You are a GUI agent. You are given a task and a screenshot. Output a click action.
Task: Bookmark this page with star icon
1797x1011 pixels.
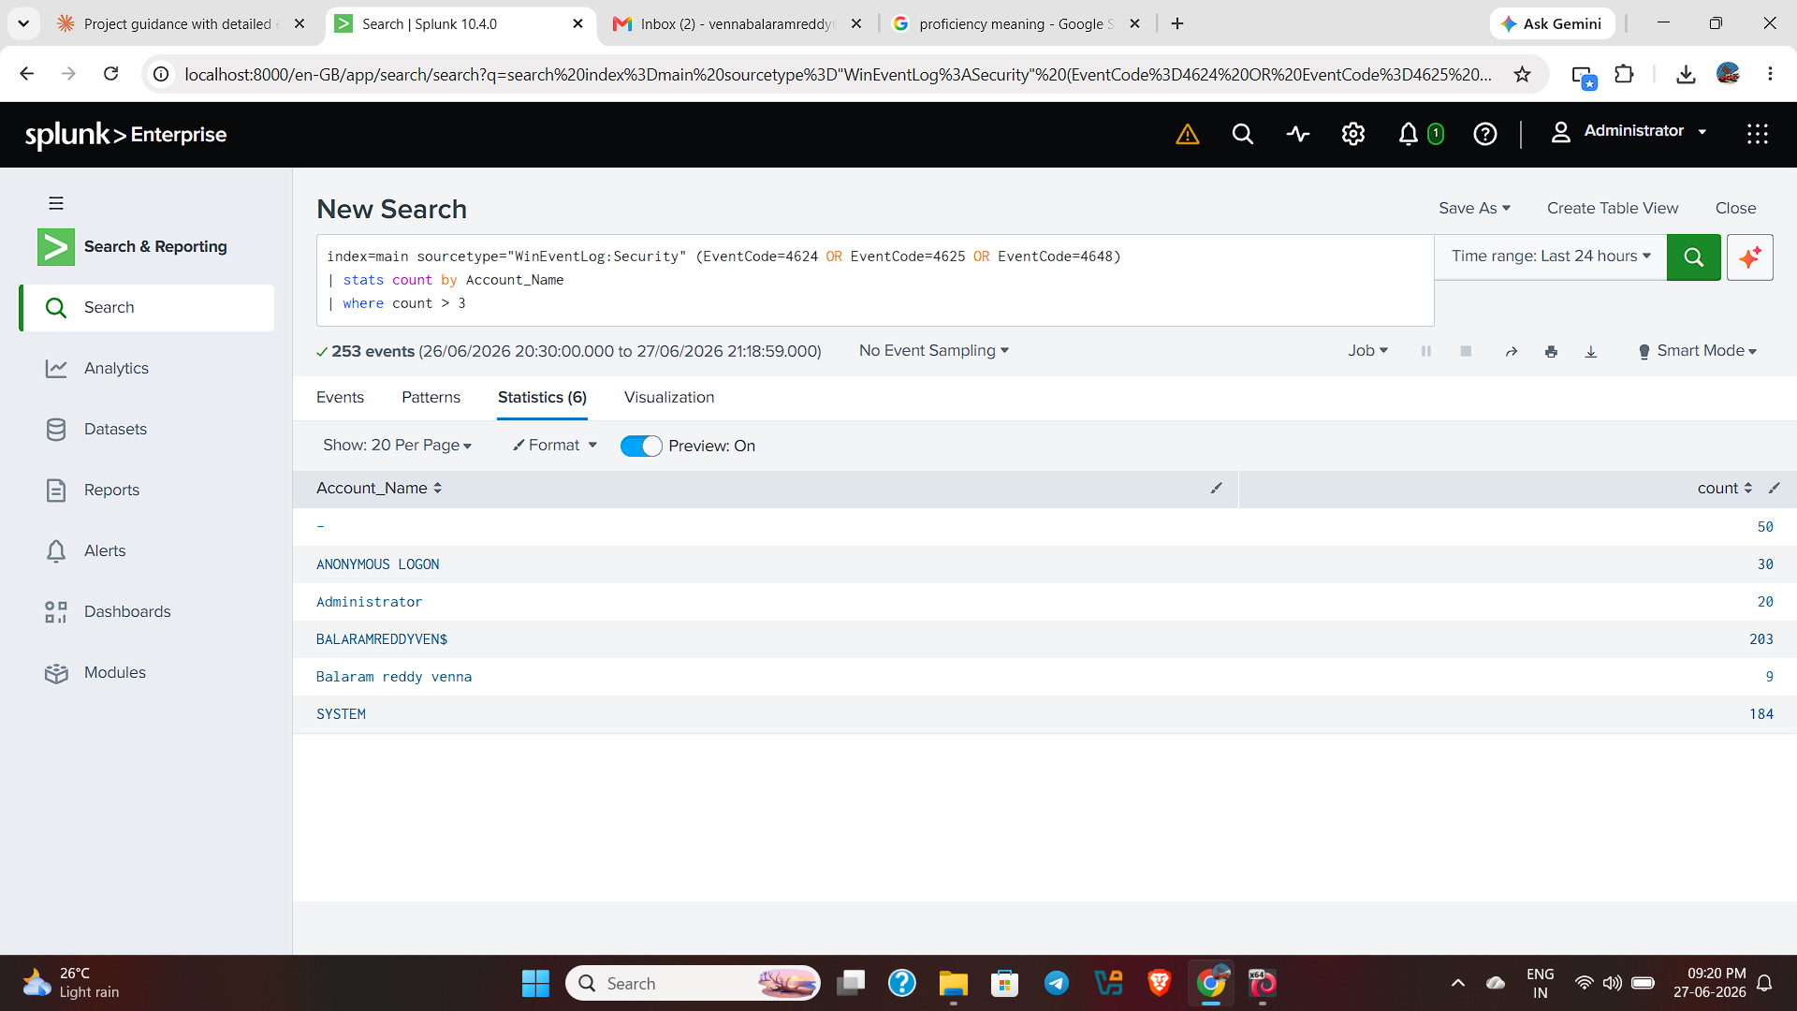[x=1523, y=74]
